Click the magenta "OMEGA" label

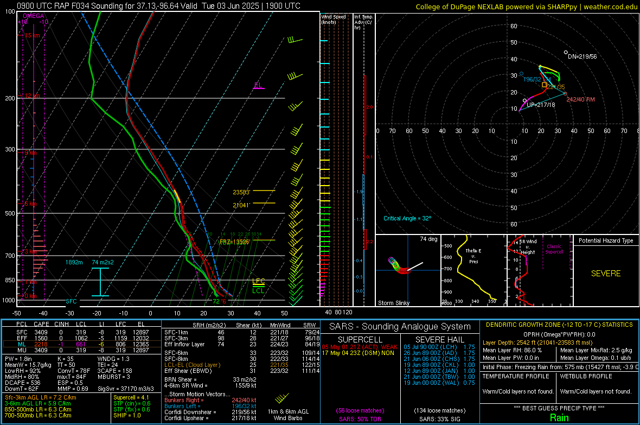(34, 16)
